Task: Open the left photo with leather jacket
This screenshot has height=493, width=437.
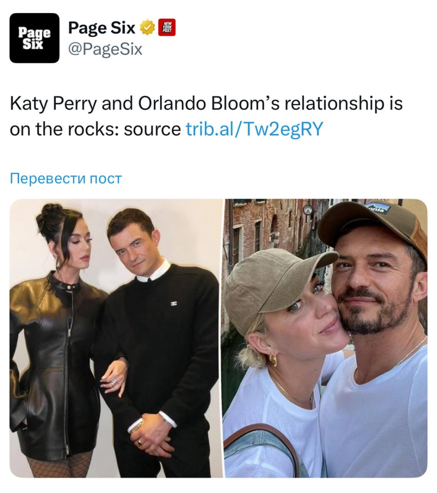Action: click(x=116, y=339)
